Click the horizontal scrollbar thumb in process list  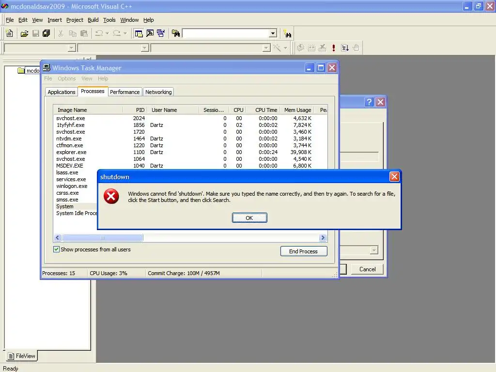click(103, 237)
